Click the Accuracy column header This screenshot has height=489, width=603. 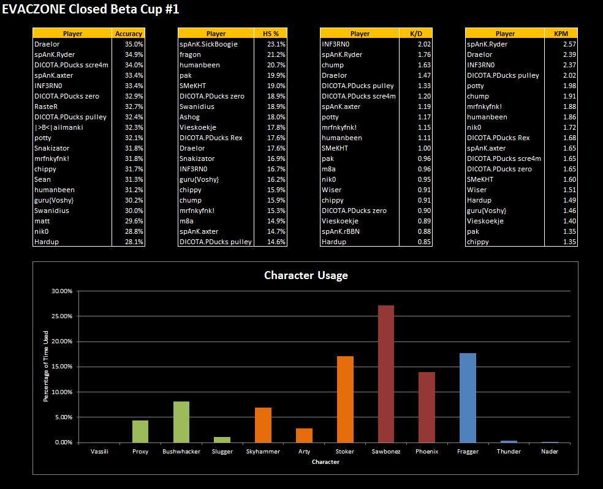click(x=129, y=34)
